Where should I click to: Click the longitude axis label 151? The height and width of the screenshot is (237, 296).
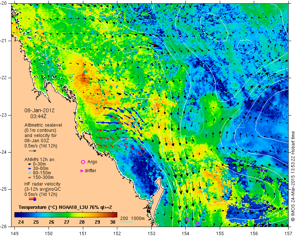click(x=83, y=234)
